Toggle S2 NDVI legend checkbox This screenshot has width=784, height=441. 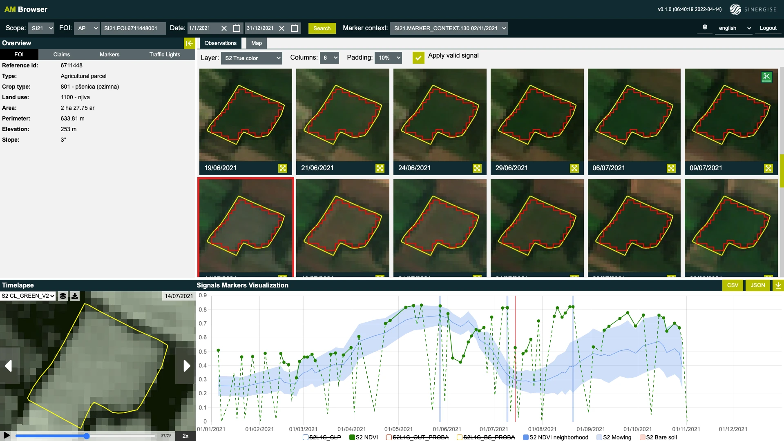point(352,437)
